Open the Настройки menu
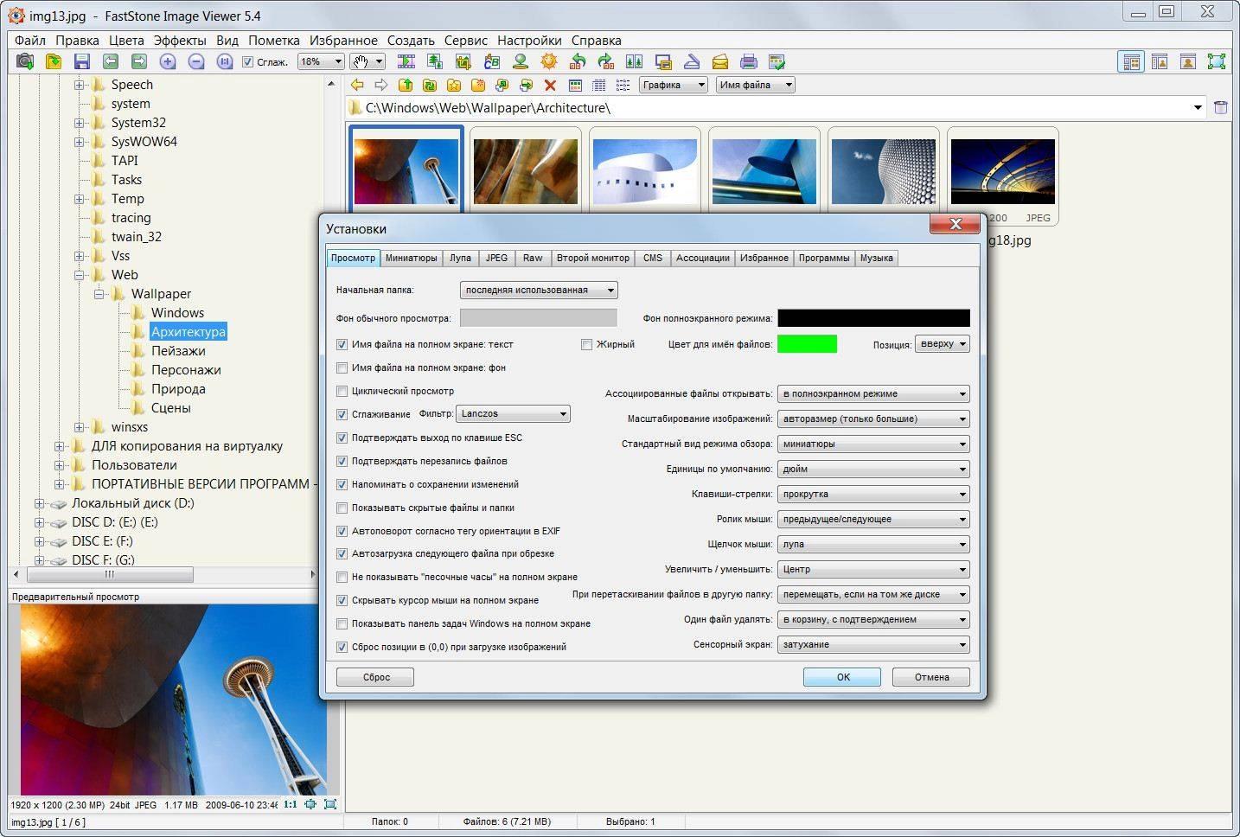 point(529,41)
